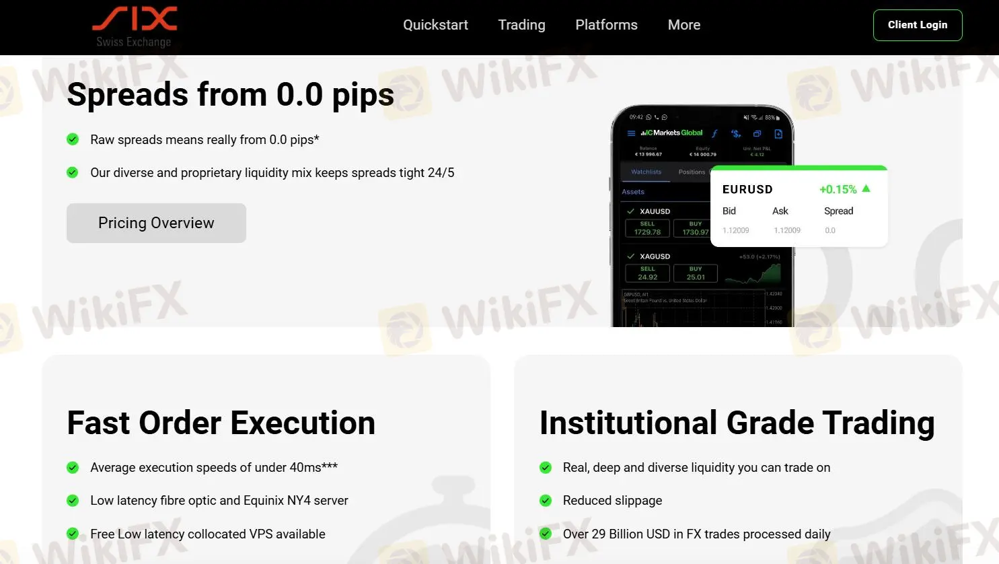Click the checkmark next to XAGUSD asset
This screenshot has height=564, width=999.
[630, 256]
